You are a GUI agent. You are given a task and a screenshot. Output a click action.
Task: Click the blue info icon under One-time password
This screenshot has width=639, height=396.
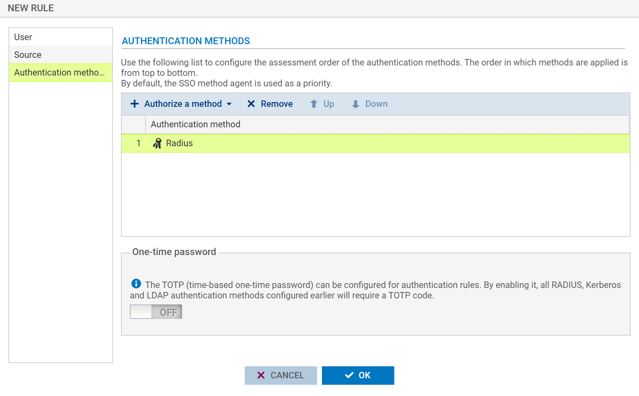(x=136, y=284)
